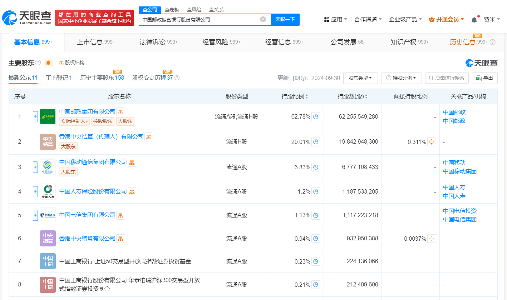Switch to the 法律诉讼 tab
This screenshot has height=300, width=507.
click(x=159, y=42)
